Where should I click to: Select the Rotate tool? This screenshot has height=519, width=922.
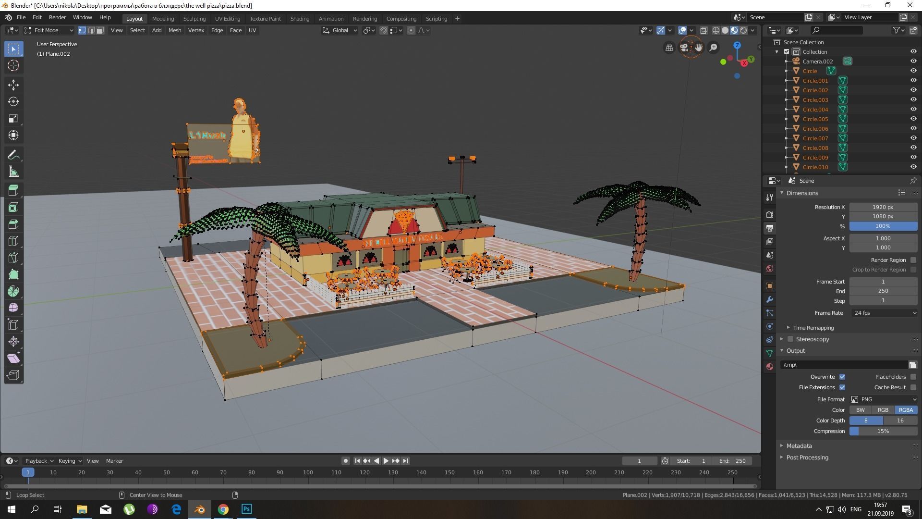pos(13,101)
